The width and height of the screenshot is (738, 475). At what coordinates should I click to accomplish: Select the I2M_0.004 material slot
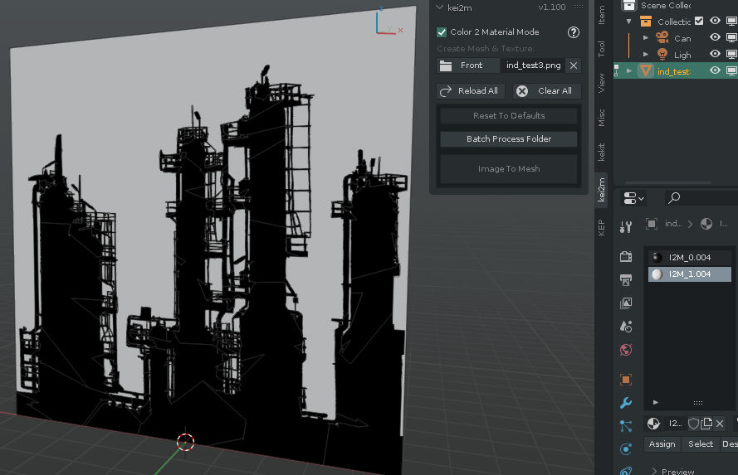[x=689, y=258]
